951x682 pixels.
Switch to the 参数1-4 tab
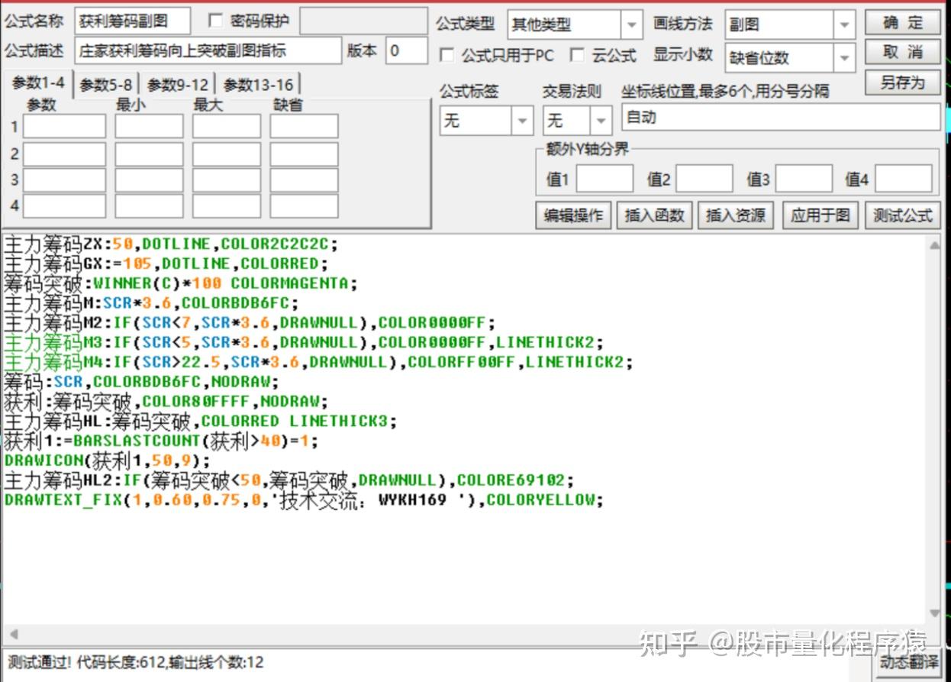pos(38,83)
